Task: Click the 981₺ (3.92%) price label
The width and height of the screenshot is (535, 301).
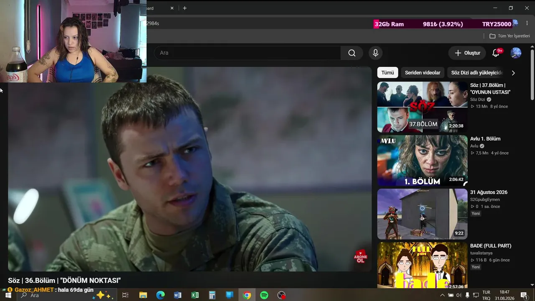Action: pyautogui.click(x=443, y=24)
